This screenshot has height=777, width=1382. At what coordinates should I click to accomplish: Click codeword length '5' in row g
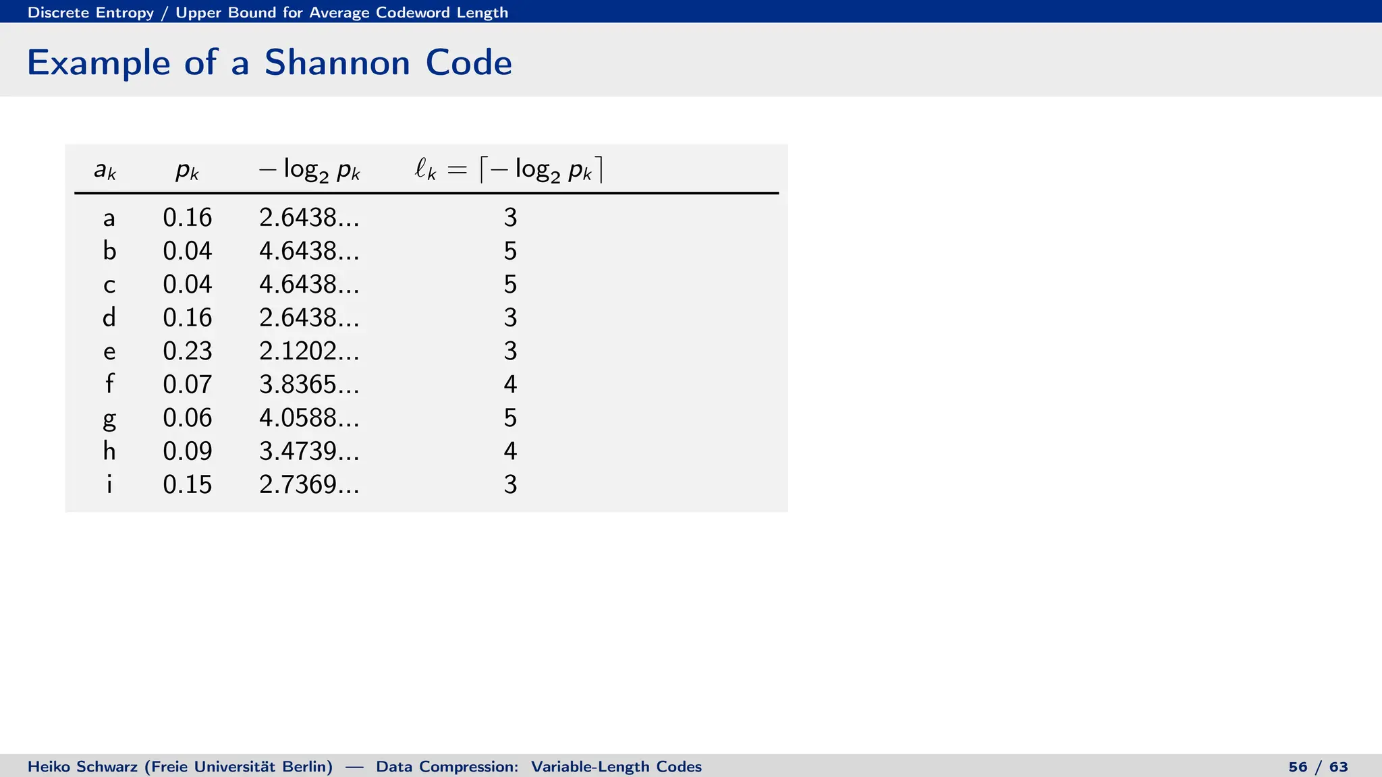tap(510, 418)
